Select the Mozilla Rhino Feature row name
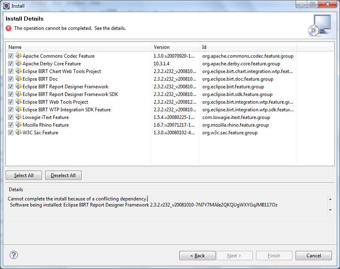The height and width of the screenshot is (269, 340). pos(46,125)
